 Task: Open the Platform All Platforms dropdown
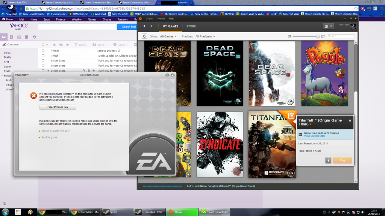pos(205,36)
